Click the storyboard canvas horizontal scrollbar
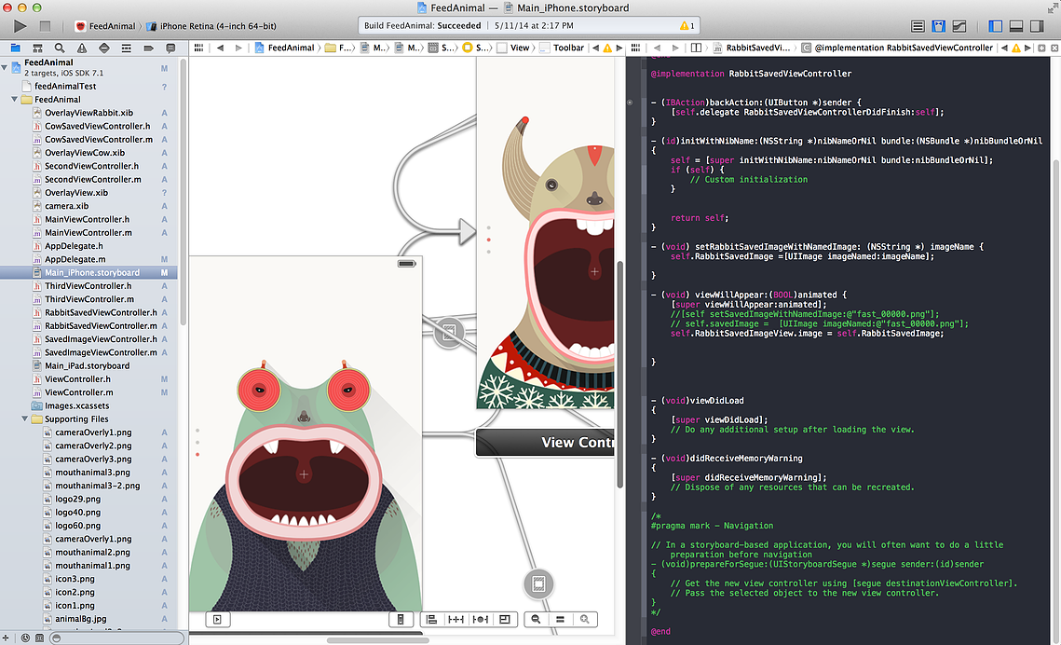Screen dimensions: 1061x645 377,640
